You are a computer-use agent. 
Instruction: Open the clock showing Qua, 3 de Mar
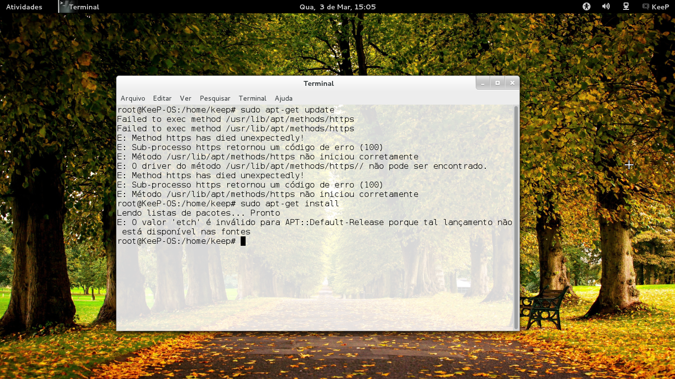pos(337,7)
